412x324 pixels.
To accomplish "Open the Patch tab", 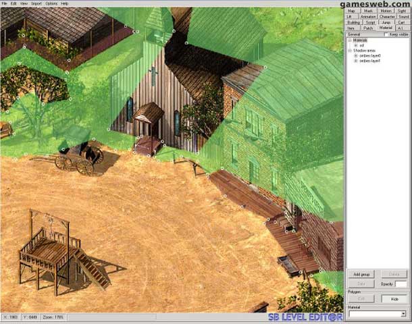I will [368, 28].
